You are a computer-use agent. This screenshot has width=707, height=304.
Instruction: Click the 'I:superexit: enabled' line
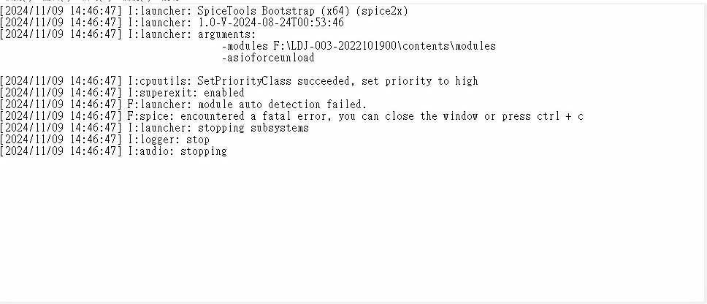point(186,93)
